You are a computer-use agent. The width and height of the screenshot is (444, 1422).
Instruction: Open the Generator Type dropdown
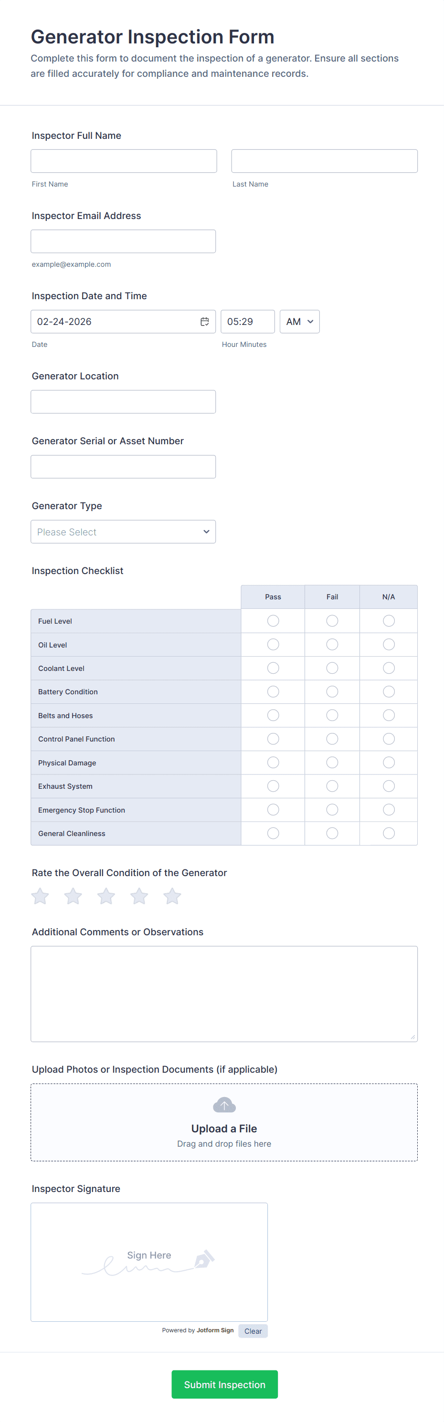click(x=123, y=532)
